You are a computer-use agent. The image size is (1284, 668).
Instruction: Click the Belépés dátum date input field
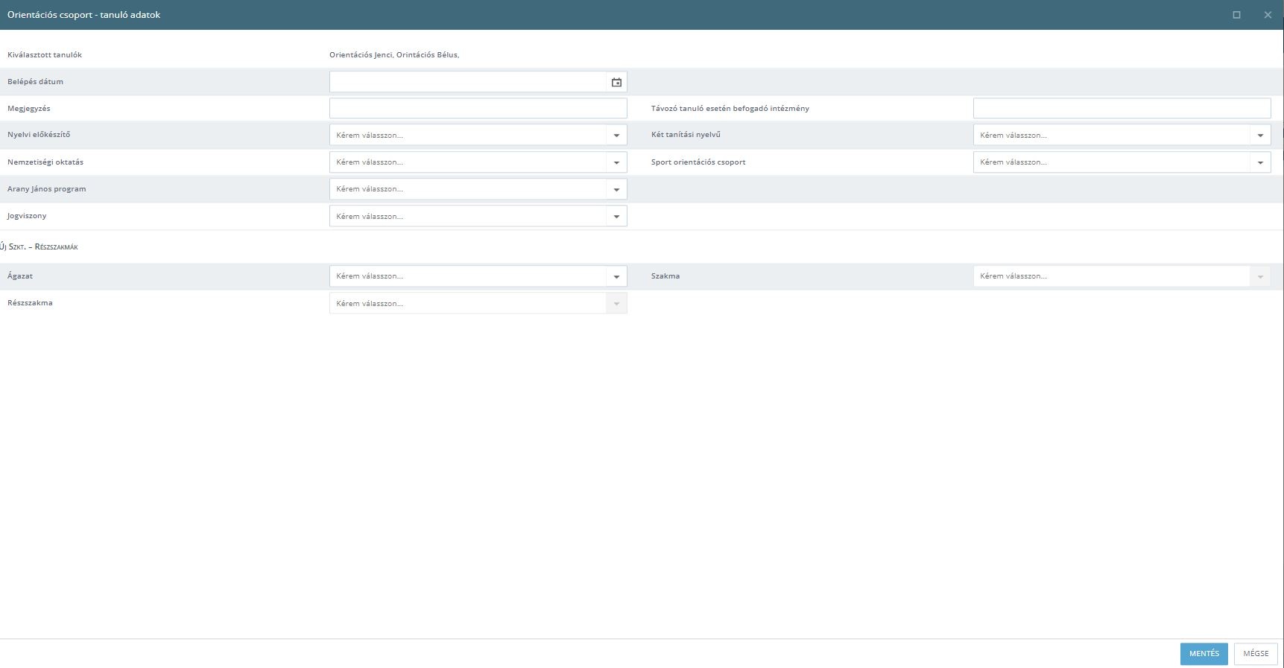(x=469, y=82)
